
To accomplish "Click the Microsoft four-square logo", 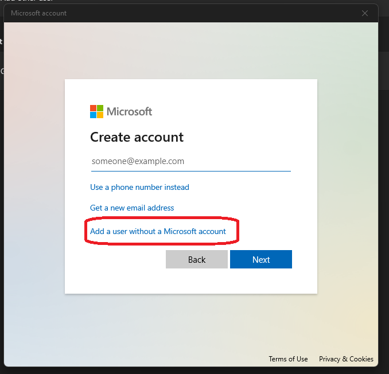I will [96, 112].
